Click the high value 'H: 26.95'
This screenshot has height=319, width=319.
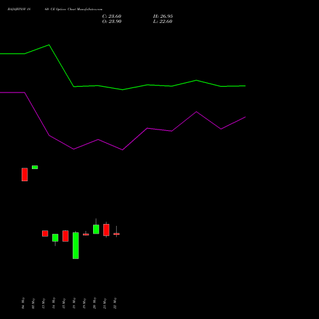pos(163,17)
